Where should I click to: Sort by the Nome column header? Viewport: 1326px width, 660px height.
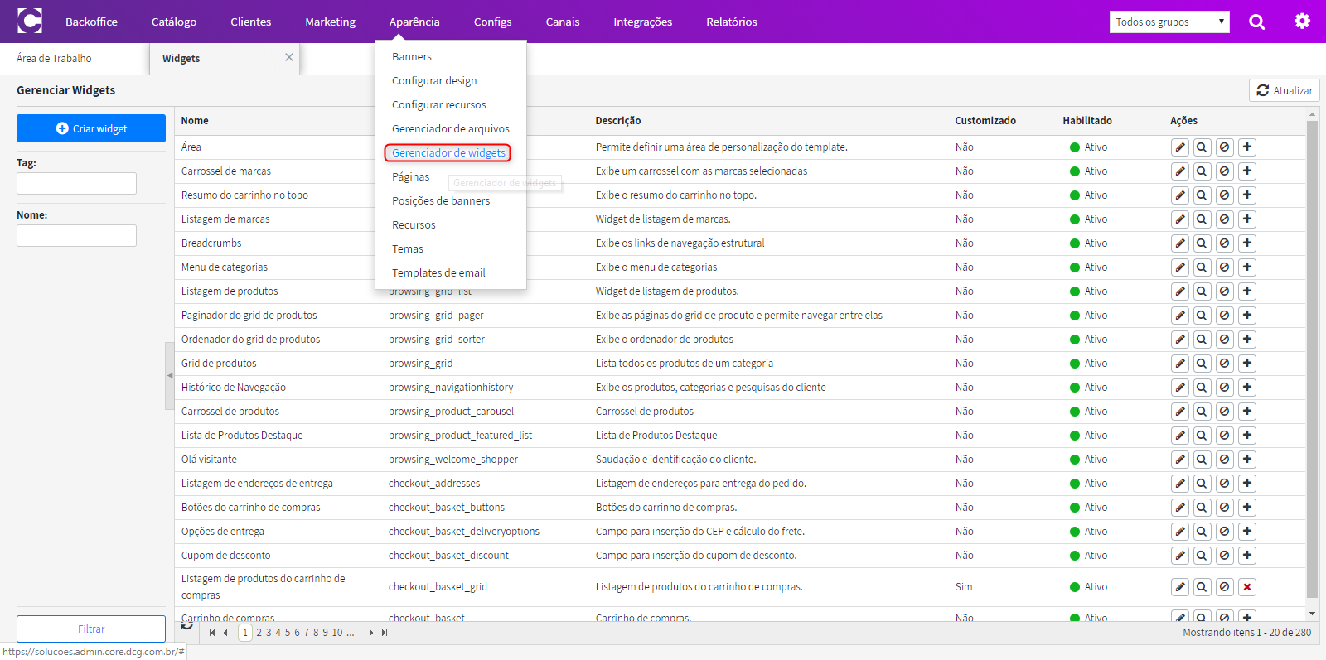point(195,121)
